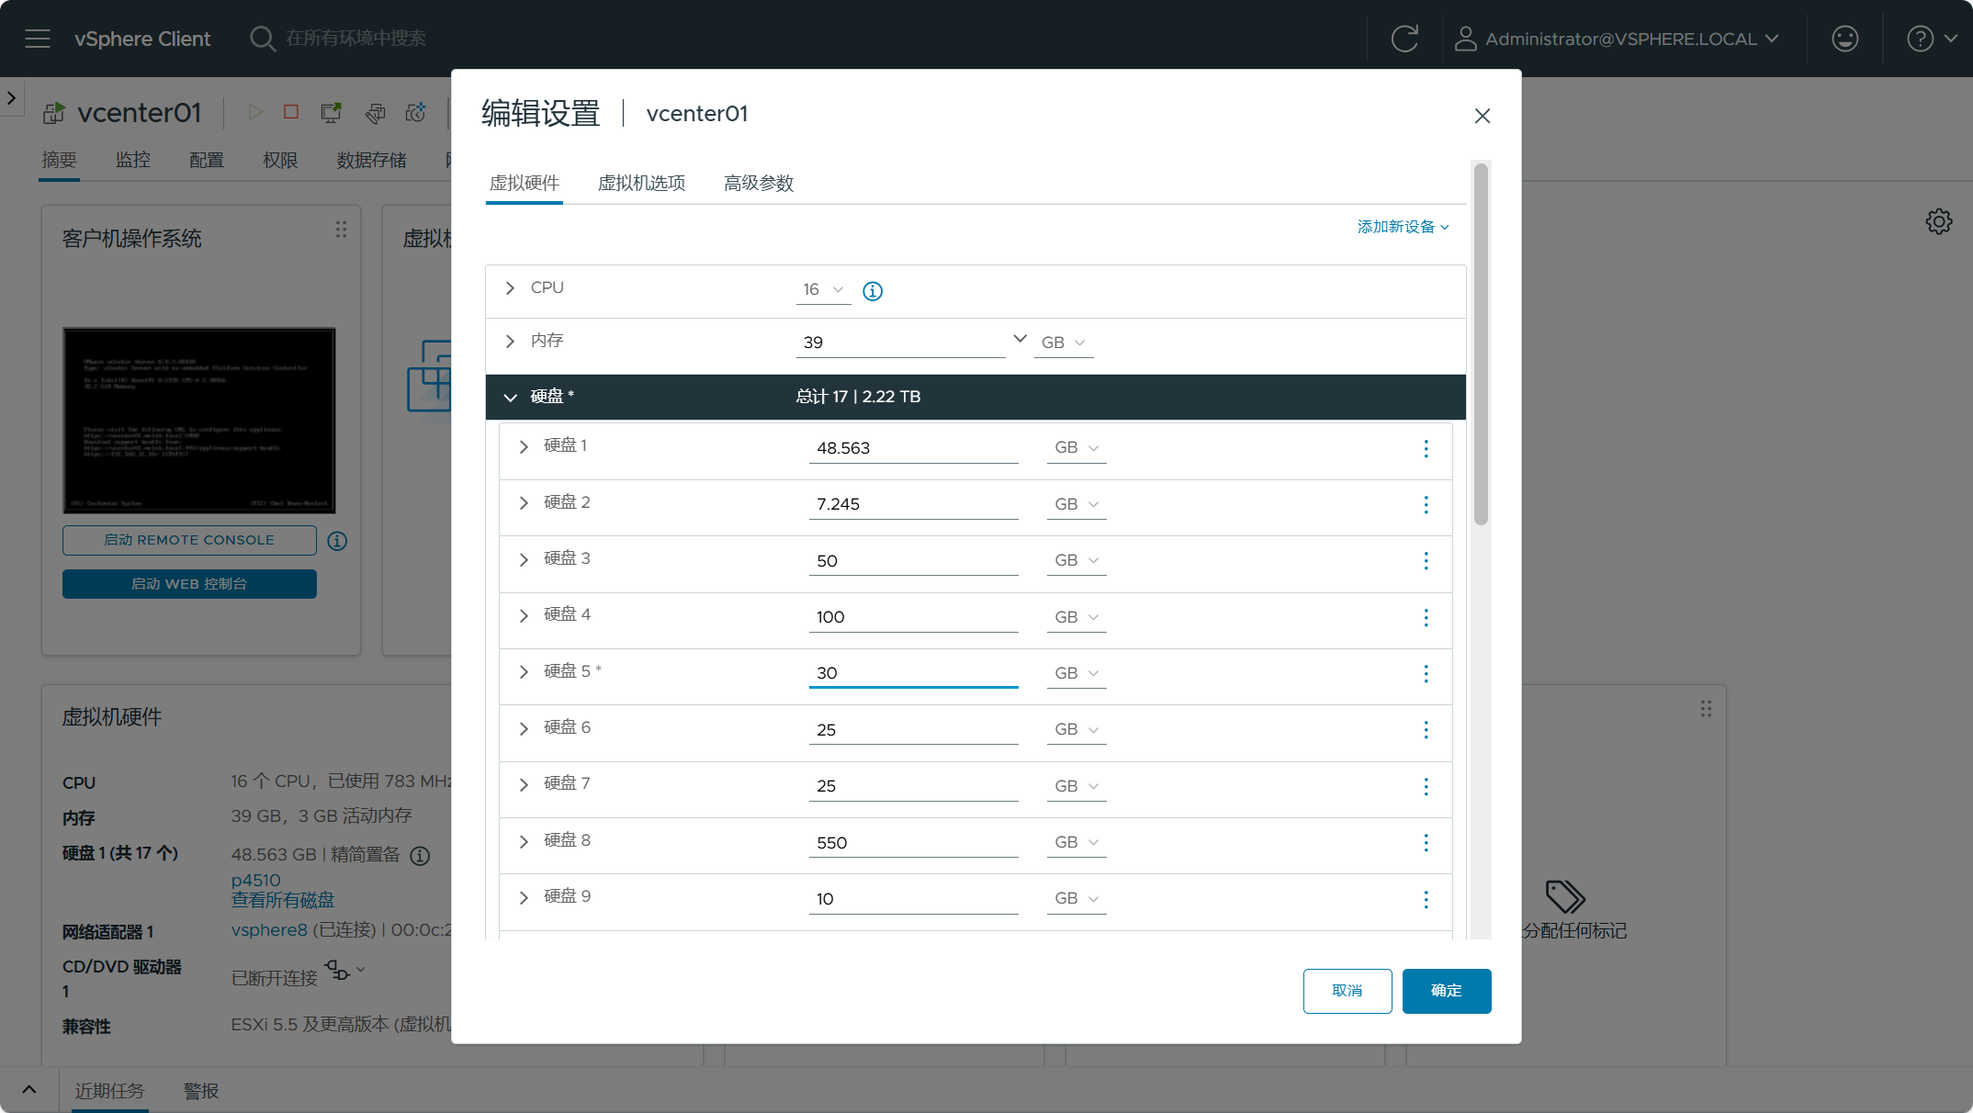Click the refresh icon in header
Image resolution: width=1973 pixels, height=1113 pixels.
(1404, 39)
